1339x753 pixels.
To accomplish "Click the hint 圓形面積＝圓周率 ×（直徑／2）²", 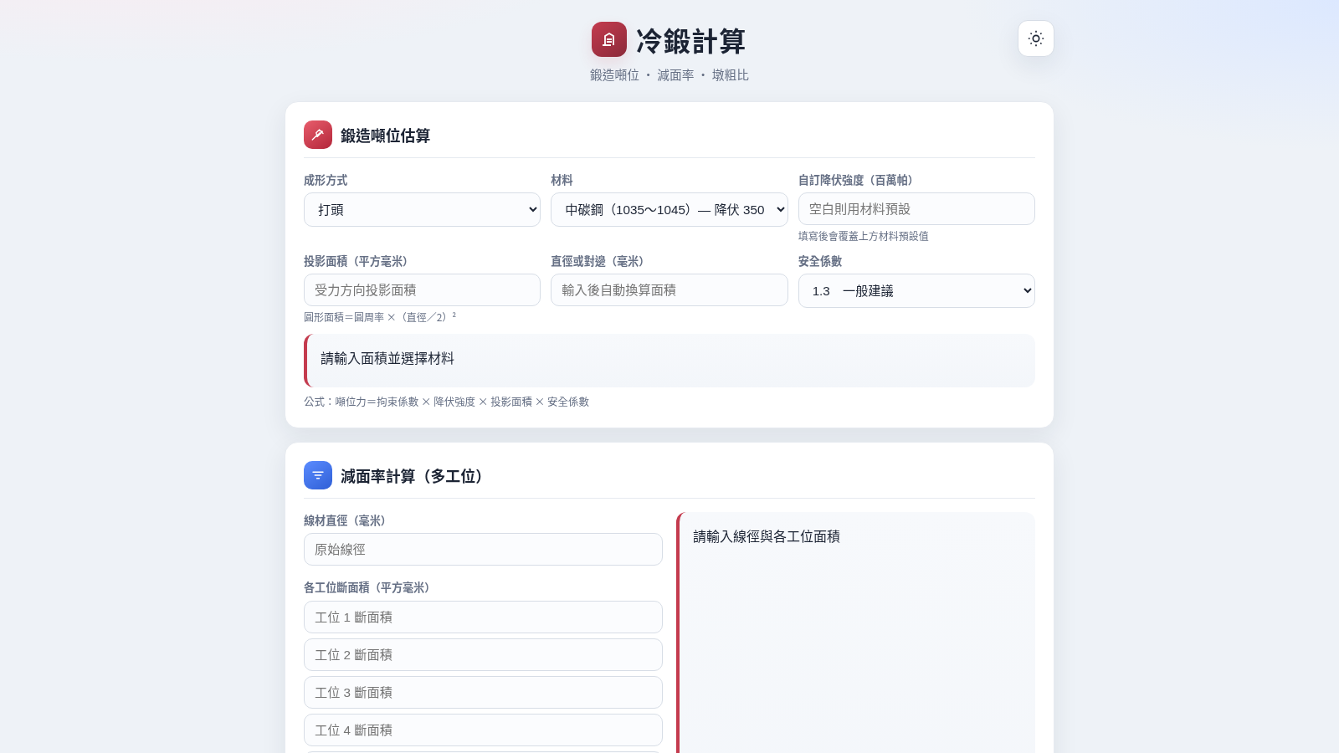I will click(x=380, y=317).
